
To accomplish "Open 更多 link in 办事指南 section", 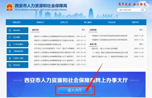I will click(141, 30).
